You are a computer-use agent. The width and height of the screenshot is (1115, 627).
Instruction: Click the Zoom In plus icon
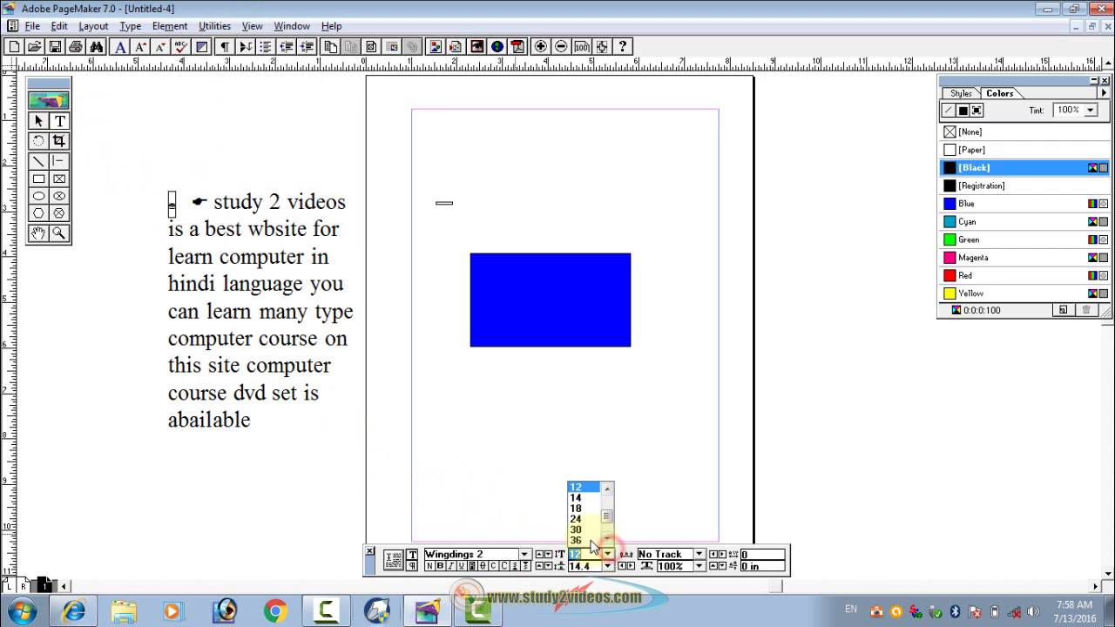(x=540, y=46)
